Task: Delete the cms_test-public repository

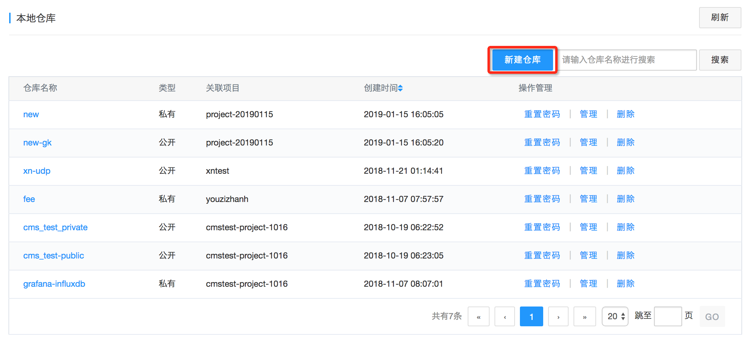Action: (625, 255)
